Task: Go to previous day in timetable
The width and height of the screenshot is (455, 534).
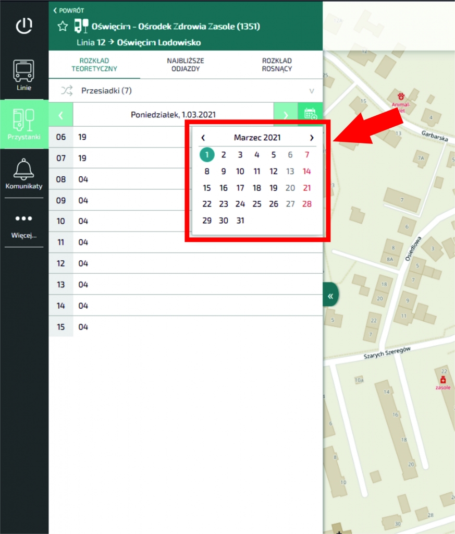Action: coord(61,115)
